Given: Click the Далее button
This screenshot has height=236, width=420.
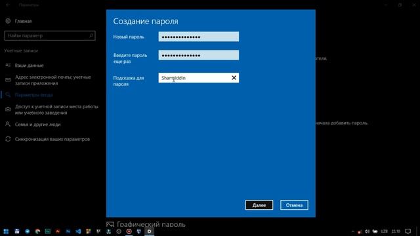Looking at the screenshot, I should click(x=259, y=205).
